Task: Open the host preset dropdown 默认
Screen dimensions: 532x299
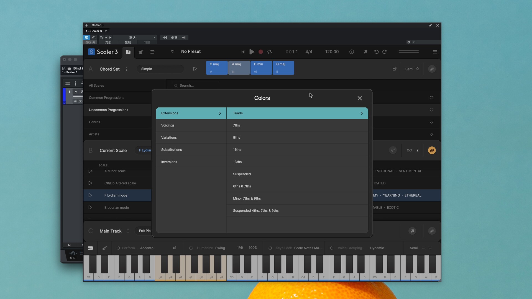Action: click(135, 37)
